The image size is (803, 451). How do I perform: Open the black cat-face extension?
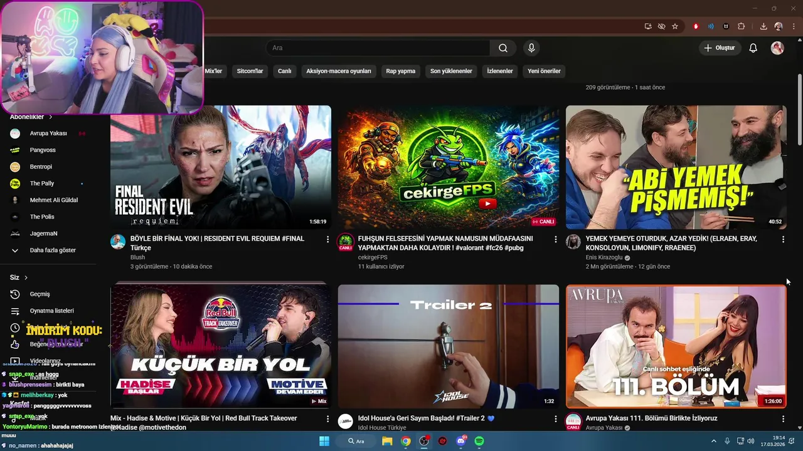coord(726,26)
